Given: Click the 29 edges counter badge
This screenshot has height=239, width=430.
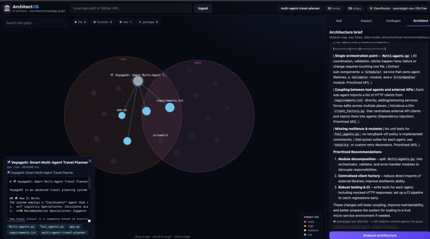Looking at the screenshot, I should (355, 8).
